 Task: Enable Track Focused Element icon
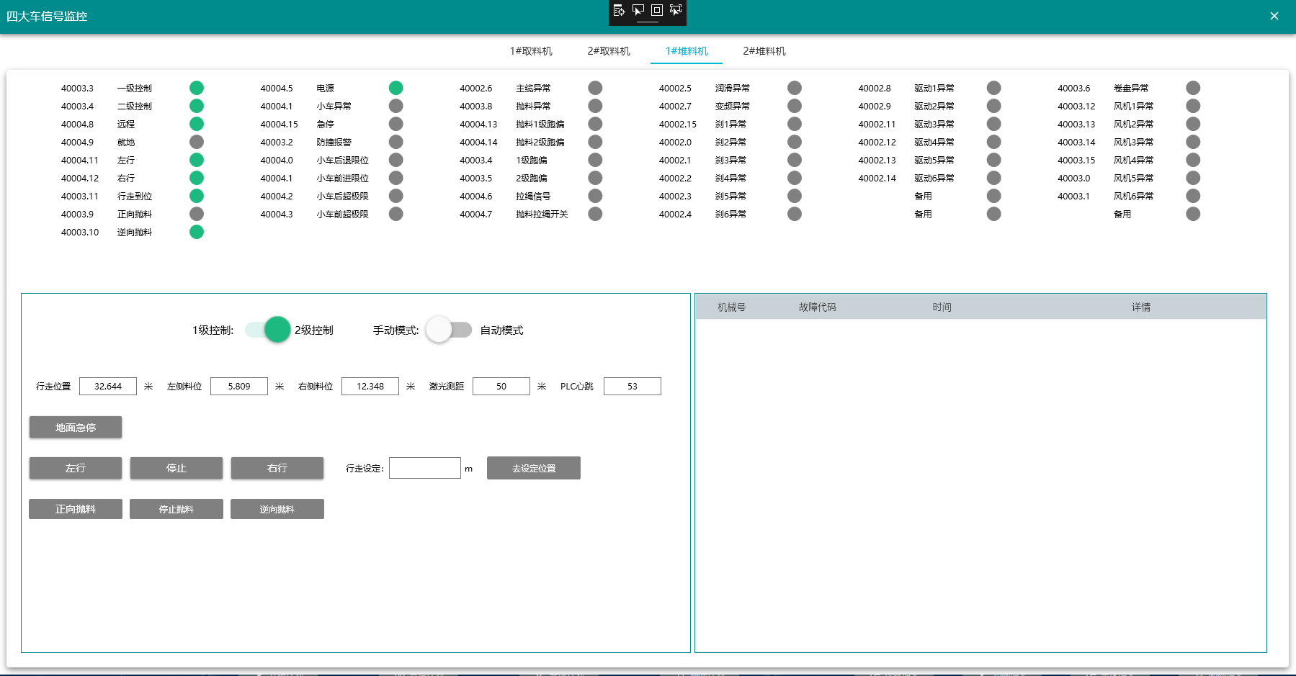pos(675,10)
